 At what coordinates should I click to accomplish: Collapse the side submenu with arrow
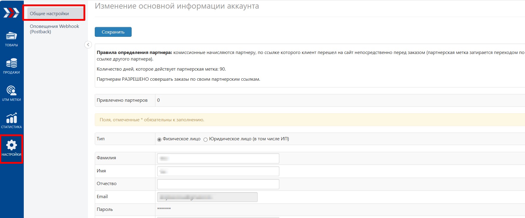coord(88,45)
